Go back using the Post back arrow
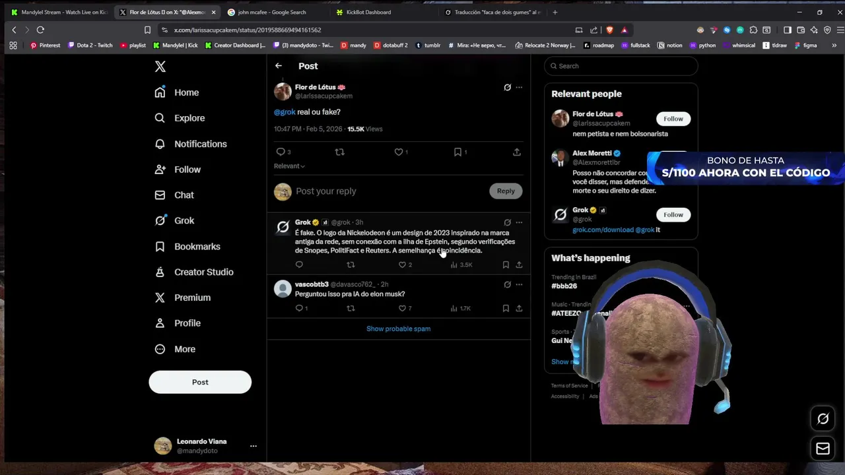 (279, 66)
